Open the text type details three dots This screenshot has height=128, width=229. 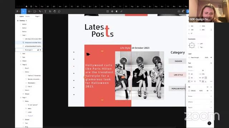pyautogui.click(x=211, y=81)
